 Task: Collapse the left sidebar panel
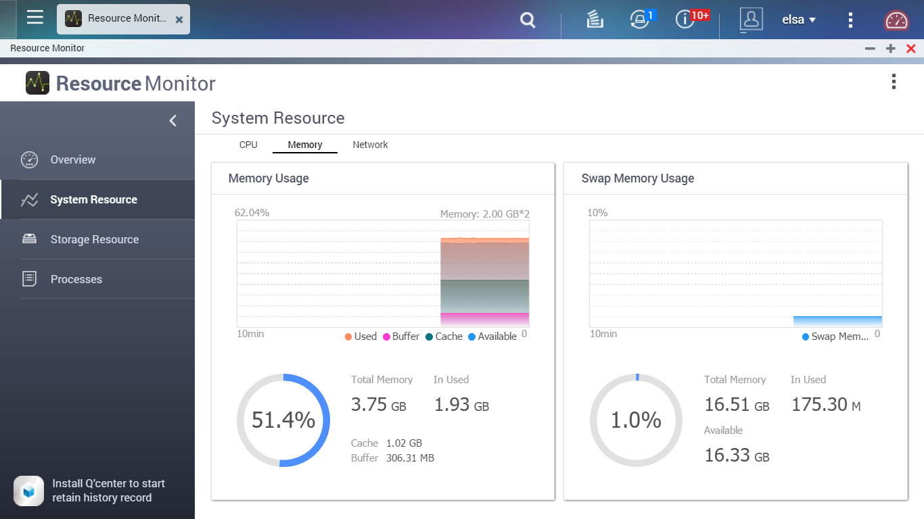pos(173,121)
